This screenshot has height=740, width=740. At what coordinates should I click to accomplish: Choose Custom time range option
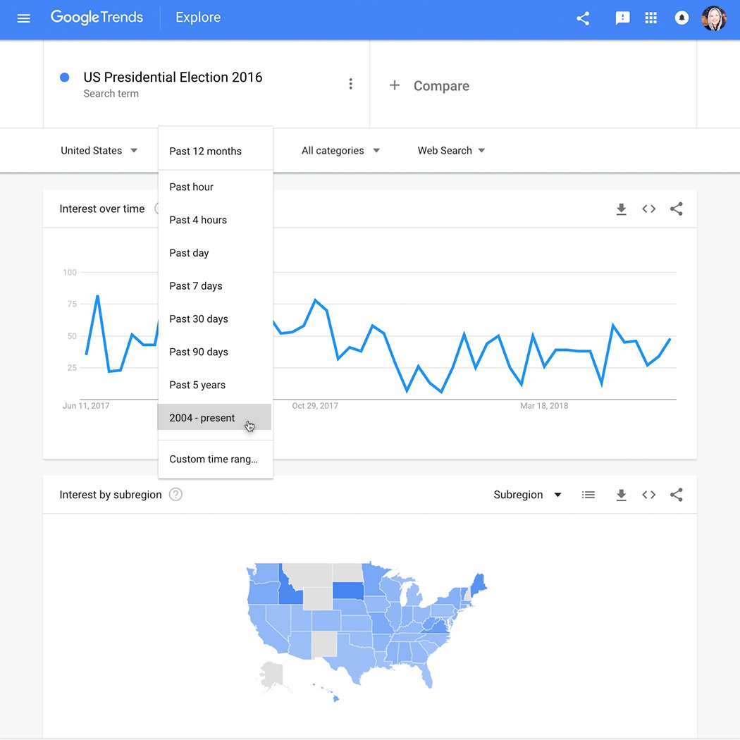coord(215,460)
